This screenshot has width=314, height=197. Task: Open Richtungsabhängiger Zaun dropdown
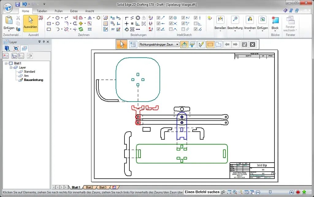click(x=177, y=44)
